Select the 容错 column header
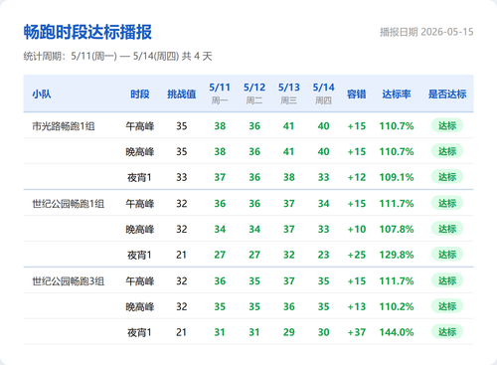The image size is (497, 365). pos(357,94)
